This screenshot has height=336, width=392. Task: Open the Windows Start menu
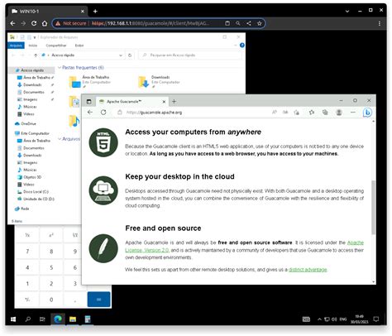13,319
